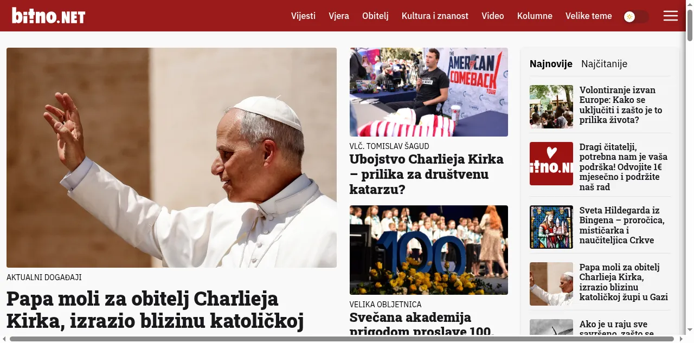Image resolution: width=694 pixels, height=343 pixels.
Task: Open Volontiranje izvan Europe sidebar article
Action: pos(621,105)
